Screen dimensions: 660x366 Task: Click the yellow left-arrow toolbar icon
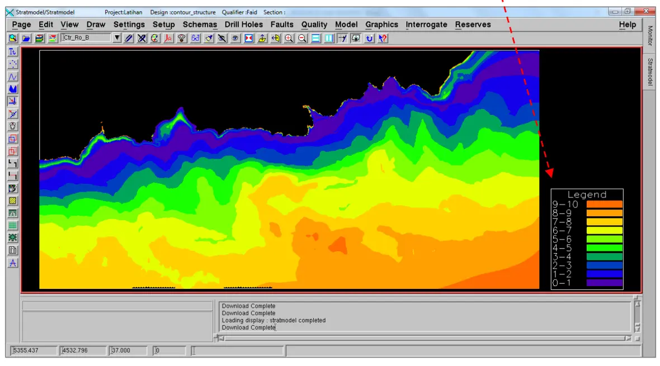[276, 39]
